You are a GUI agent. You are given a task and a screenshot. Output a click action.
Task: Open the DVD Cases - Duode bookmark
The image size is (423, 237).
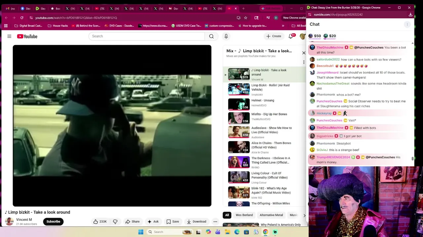pos(119,26)
